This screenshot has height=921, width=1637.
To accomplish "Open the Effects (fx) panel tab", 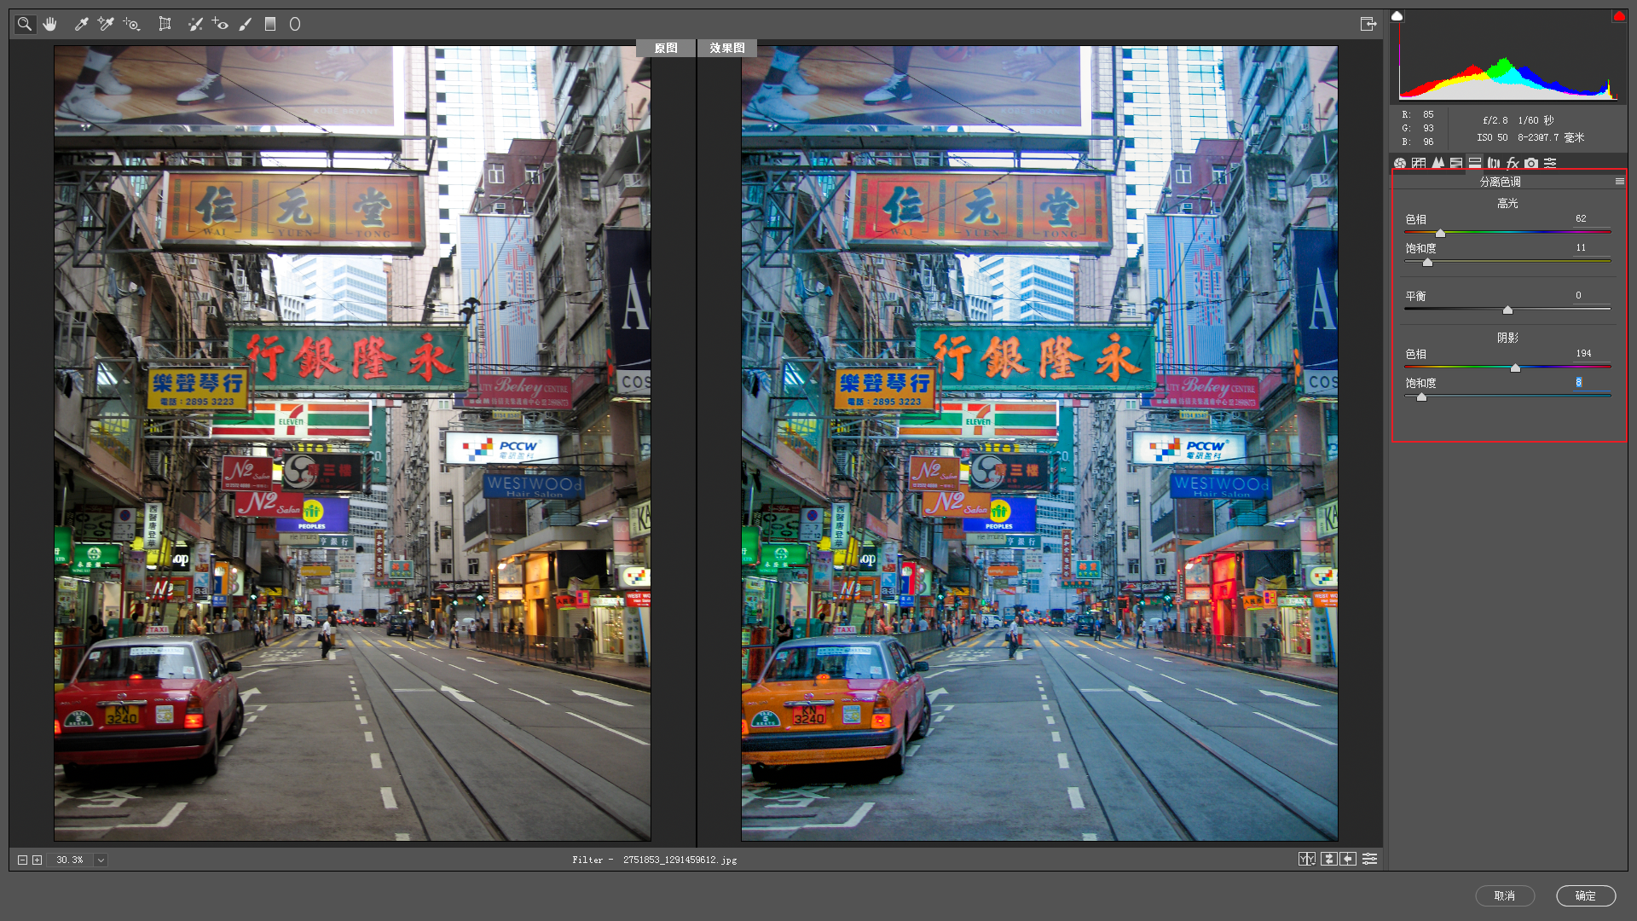I will 1513,163.
